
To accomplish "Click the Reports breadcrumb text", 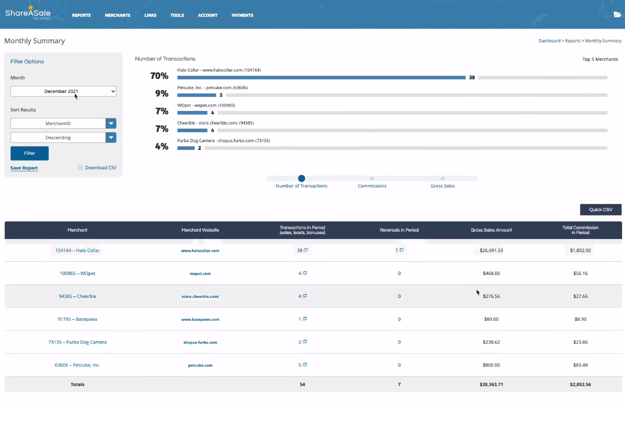I will (572, 41).
